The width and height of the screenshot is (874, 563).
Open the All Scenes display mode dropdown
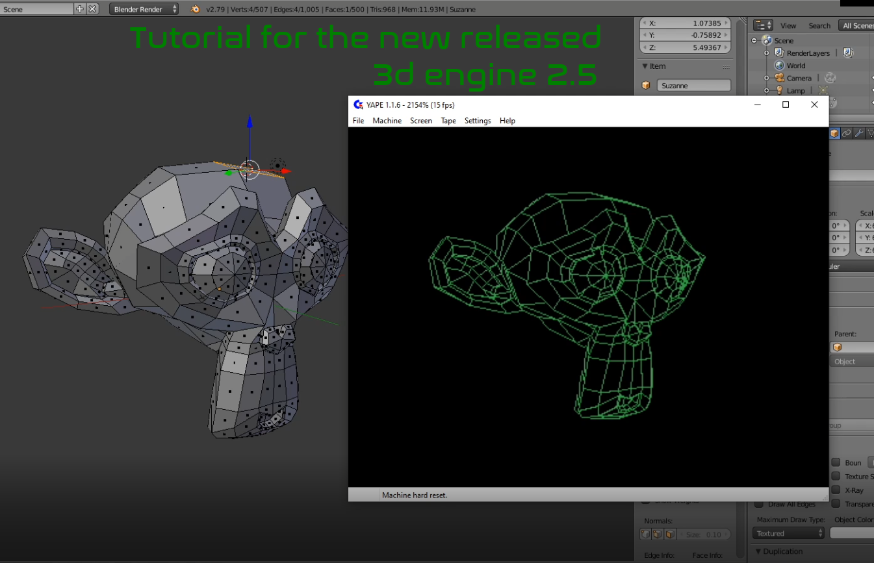click(x=856, y=25)
